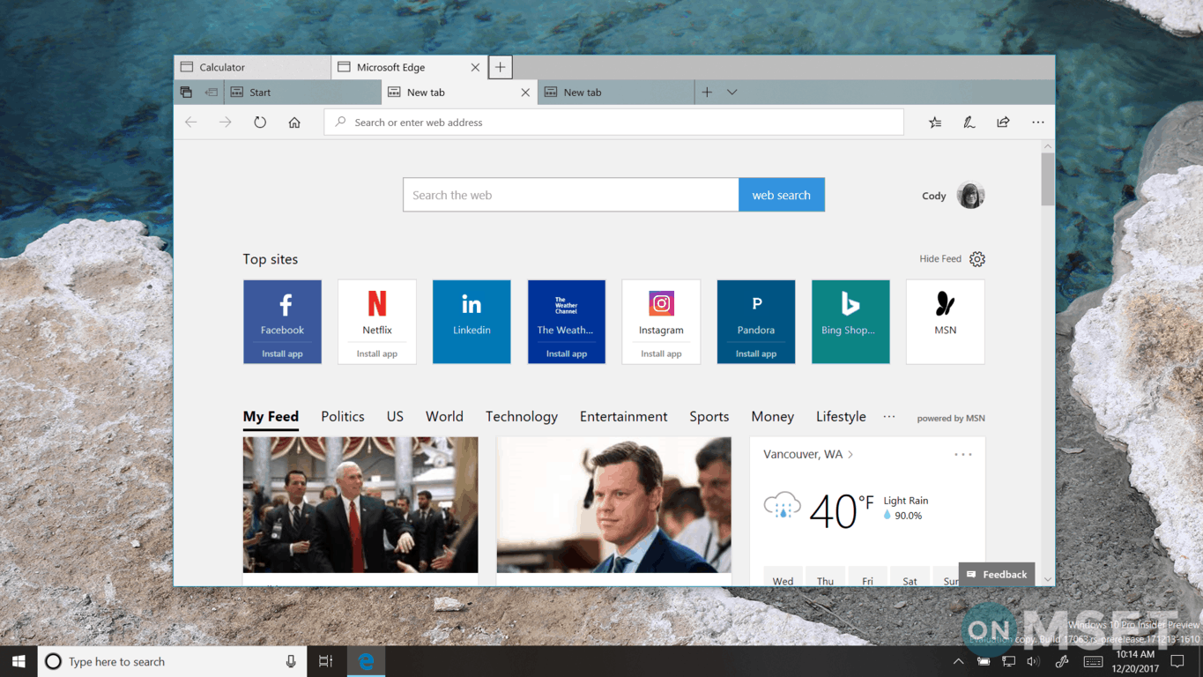Close the active New tab

tap(525, 92)
